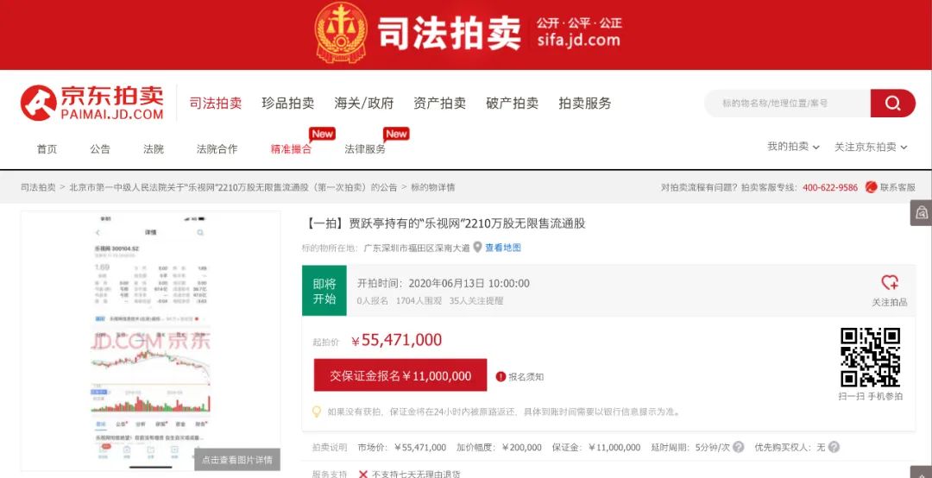This screenshot has width=932, height=478.
Task: Click the 查看地图 link
Action: click(x=503, y=248)
